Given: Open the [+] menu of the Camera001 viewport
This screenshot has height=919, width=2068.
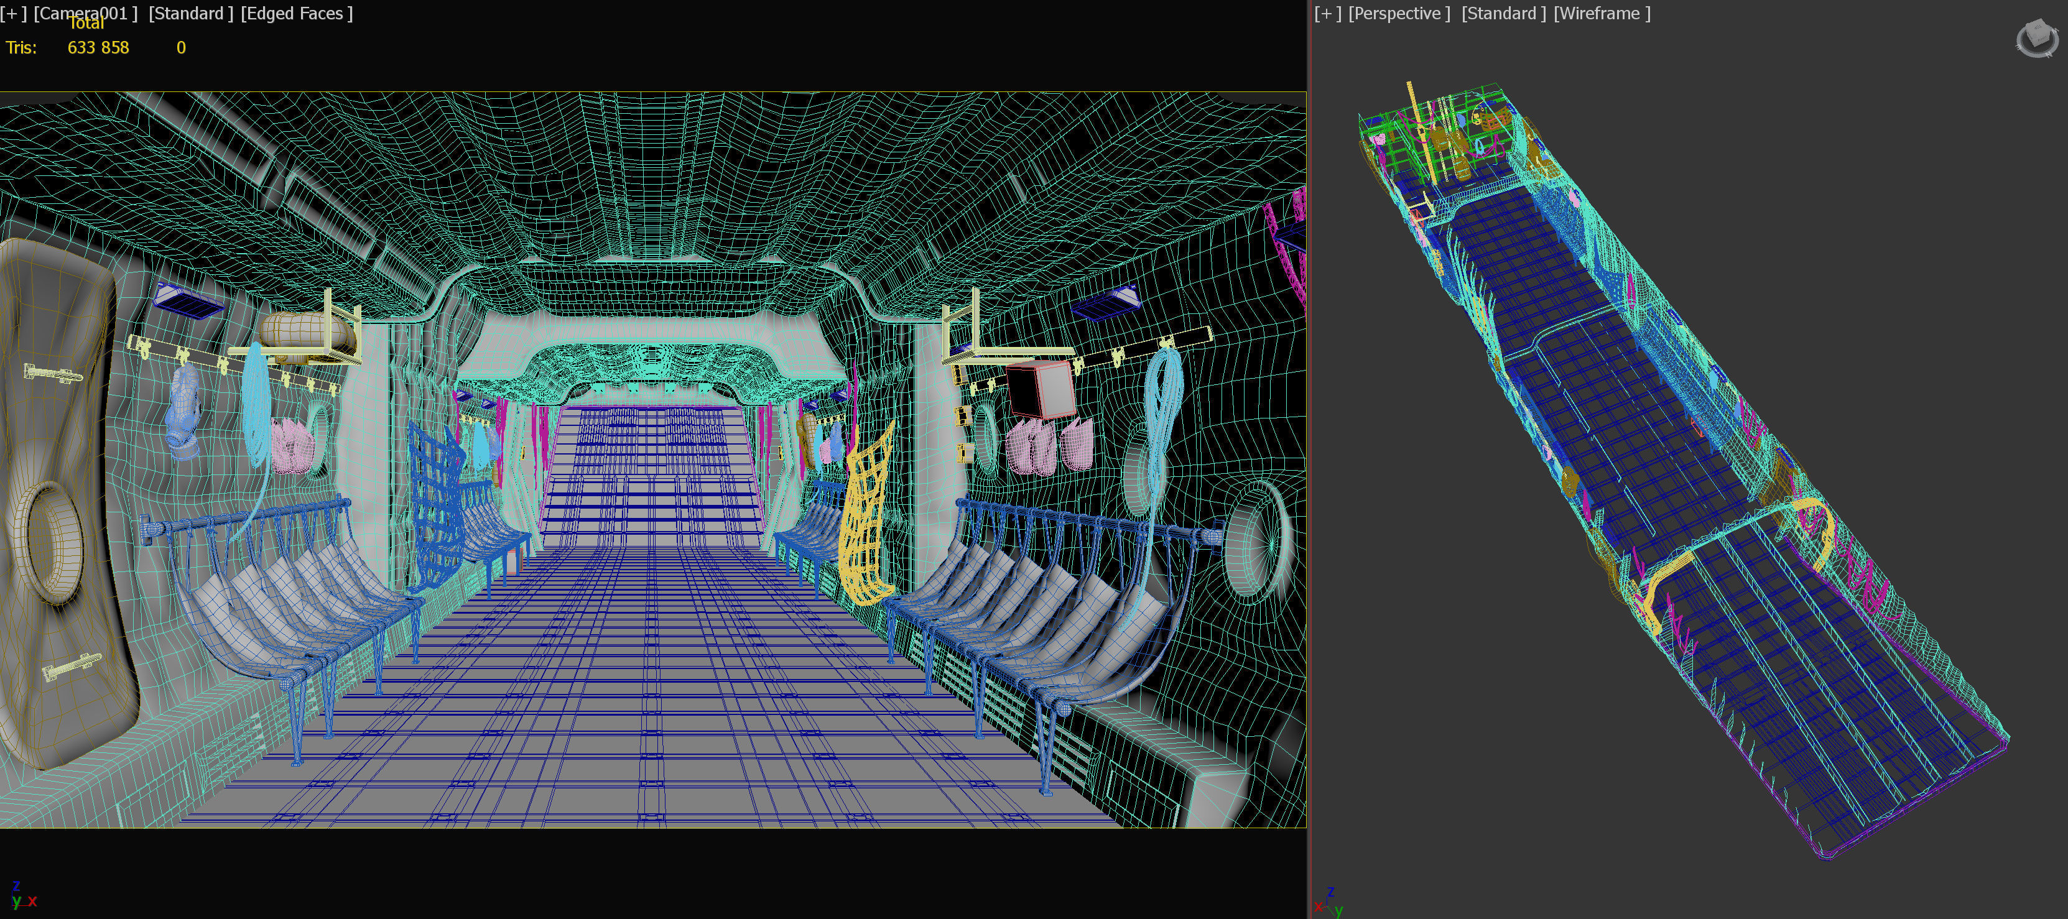Looking at the screenshot, I should (x=13, y=14).
